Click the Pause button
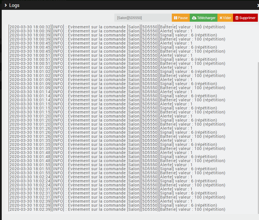 coord(181,18)
